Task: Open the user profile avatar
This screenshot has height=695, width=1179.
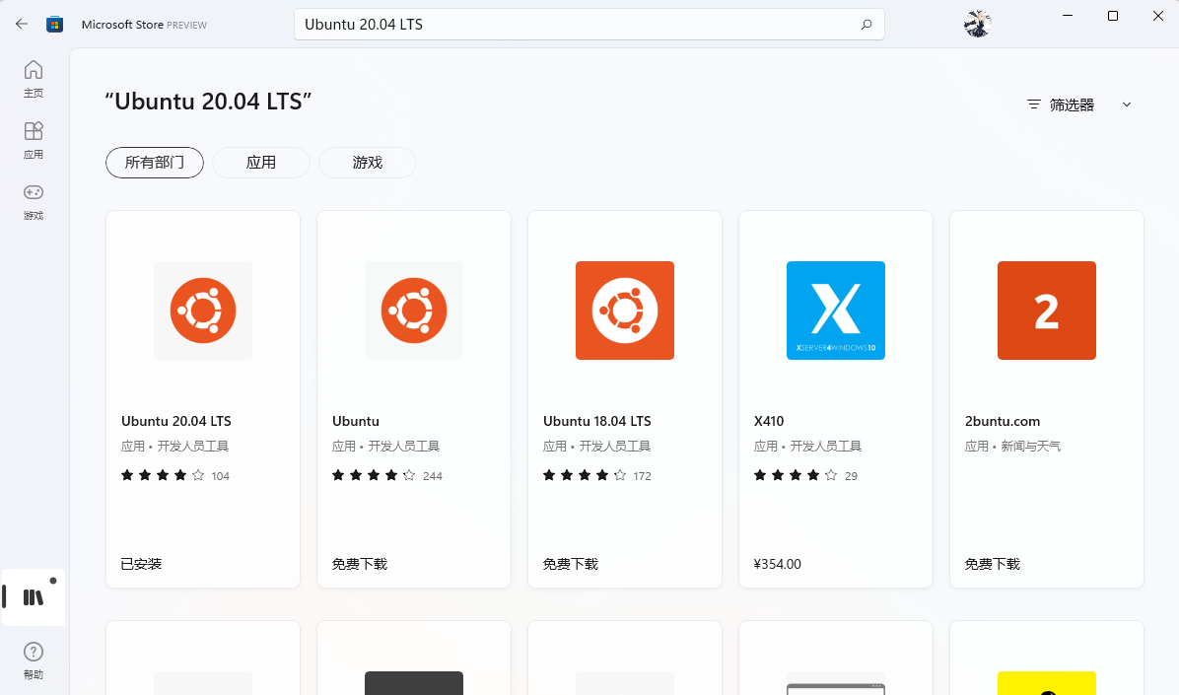Action: [x=977, y=24]
